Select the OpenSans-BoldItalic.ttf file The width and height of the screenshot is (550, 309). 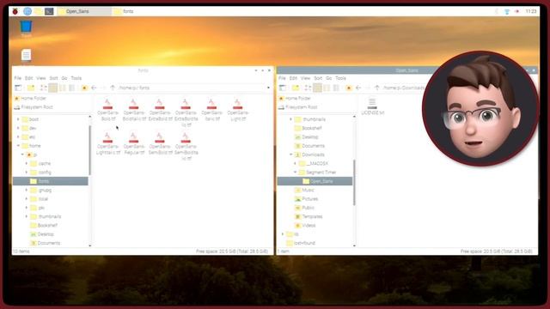point(134,110)
